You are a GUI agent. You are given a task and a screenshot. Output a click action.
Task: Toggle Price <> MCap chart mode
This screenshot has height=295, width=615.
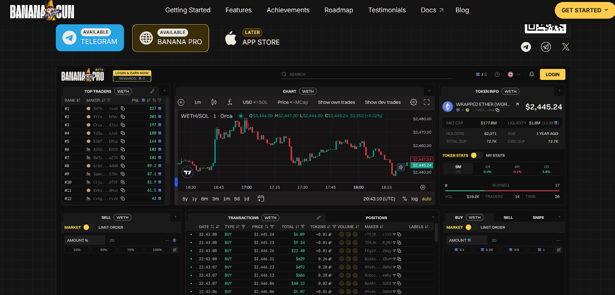pos(293,102)
